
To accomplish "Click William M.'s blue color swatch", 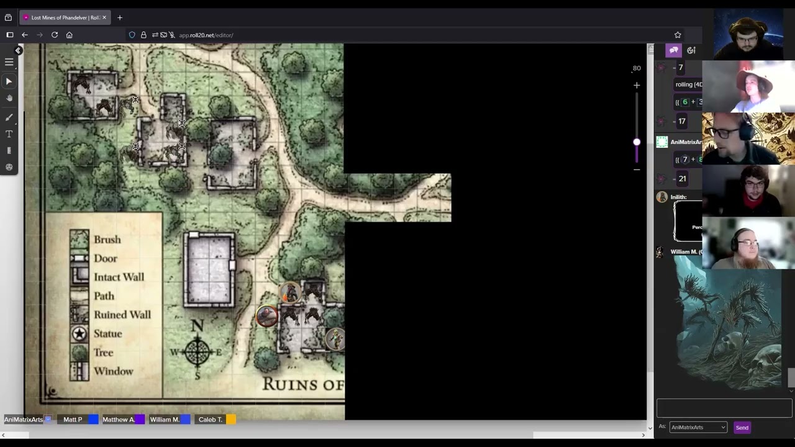I will pos(186,420).
